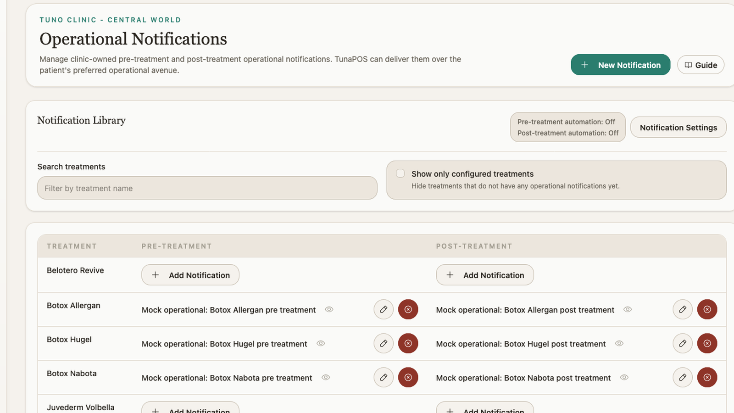Delete Botox Hugel pre treatment notification
This screenshot has height=413, width=734.
408,343
